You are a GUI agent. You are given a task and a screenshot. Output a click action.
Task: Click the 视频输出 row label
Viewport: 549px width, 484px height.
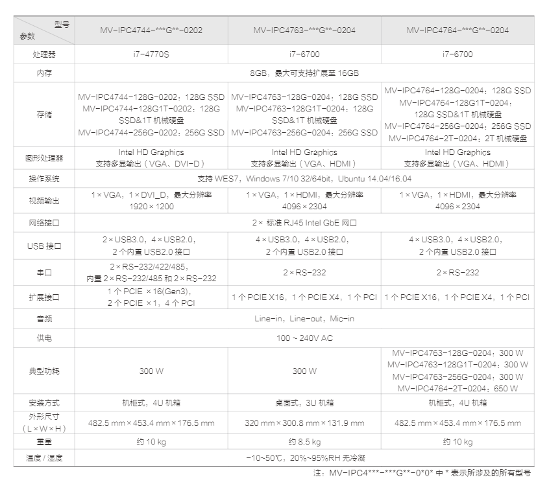coord(44,201)
